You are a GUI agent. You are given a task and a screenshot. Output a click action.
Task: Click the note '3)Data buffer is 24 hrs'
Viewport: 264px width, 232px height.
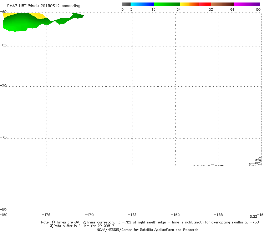pyautogui.click(x=82, y=226)
